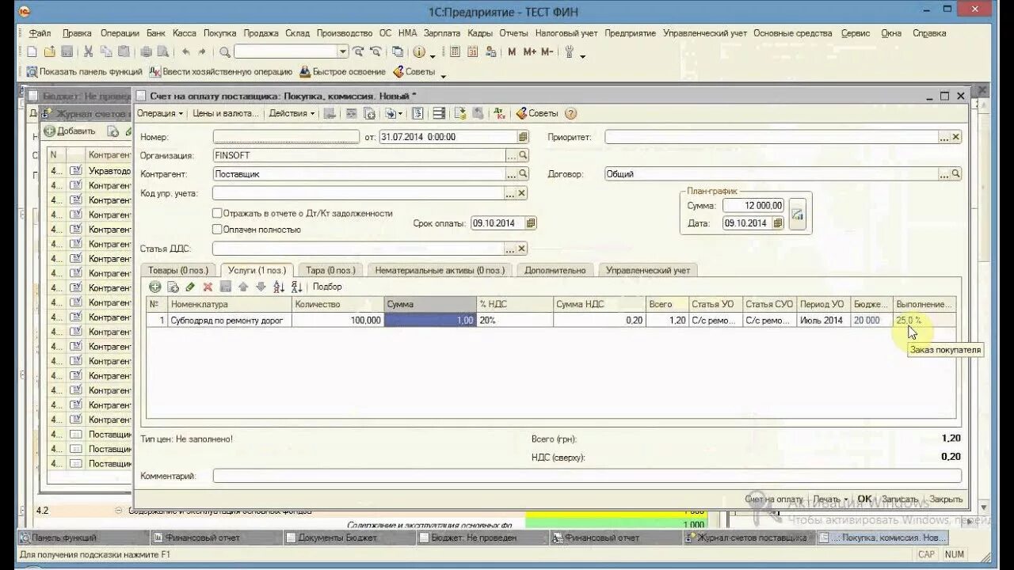Click the Бюджет cell value 20 000

[871, 320]
